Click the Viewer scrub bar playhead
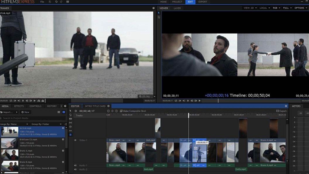309x174 pixels. (x=218, y=101)
